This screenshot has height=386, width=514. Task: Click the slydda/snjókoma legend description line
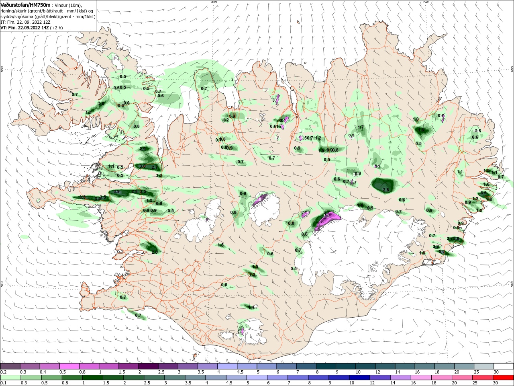pos(48,16)
